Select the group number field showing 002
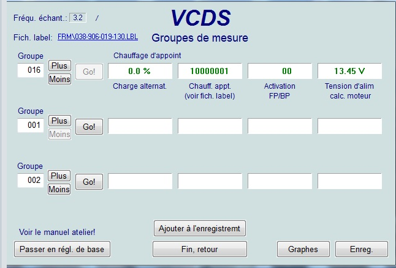The image size is (396, 268). click(31, 181)
